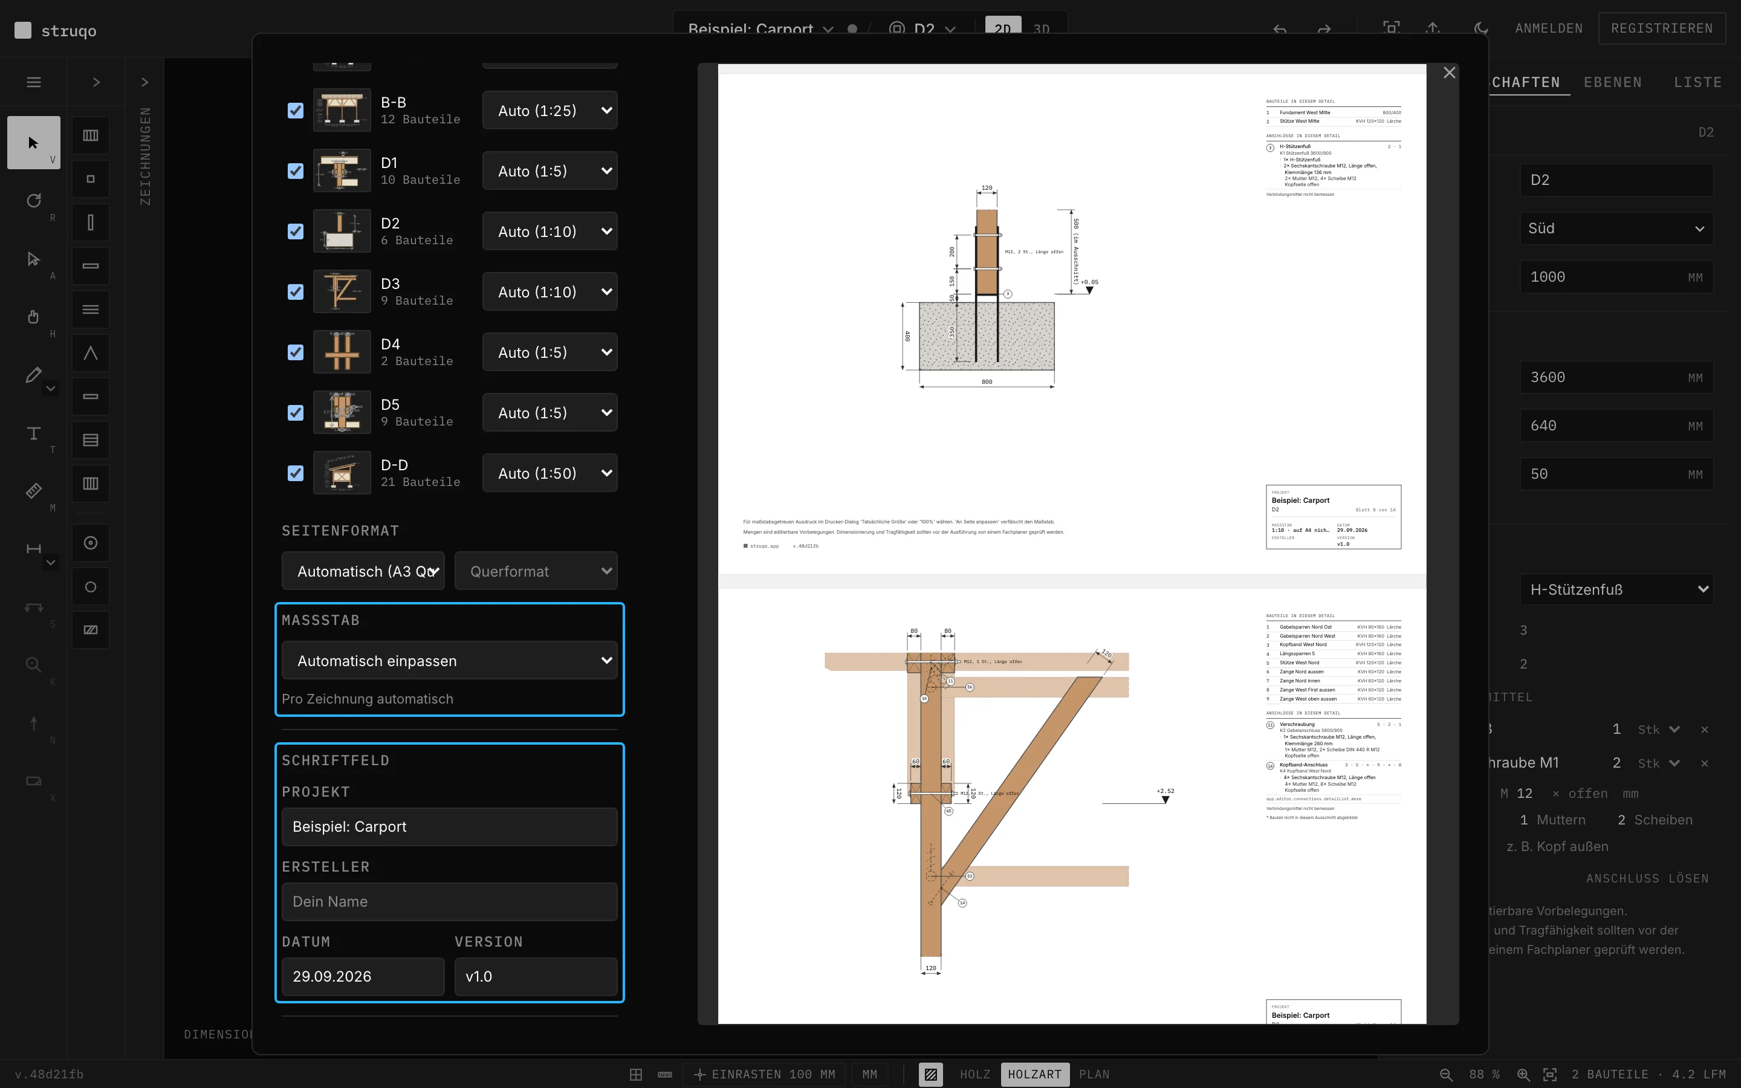The height and width of the screenshot is (1088, 1741).
Task: Select the HOLZART display mode
Action: [x=1034, y=1074]
